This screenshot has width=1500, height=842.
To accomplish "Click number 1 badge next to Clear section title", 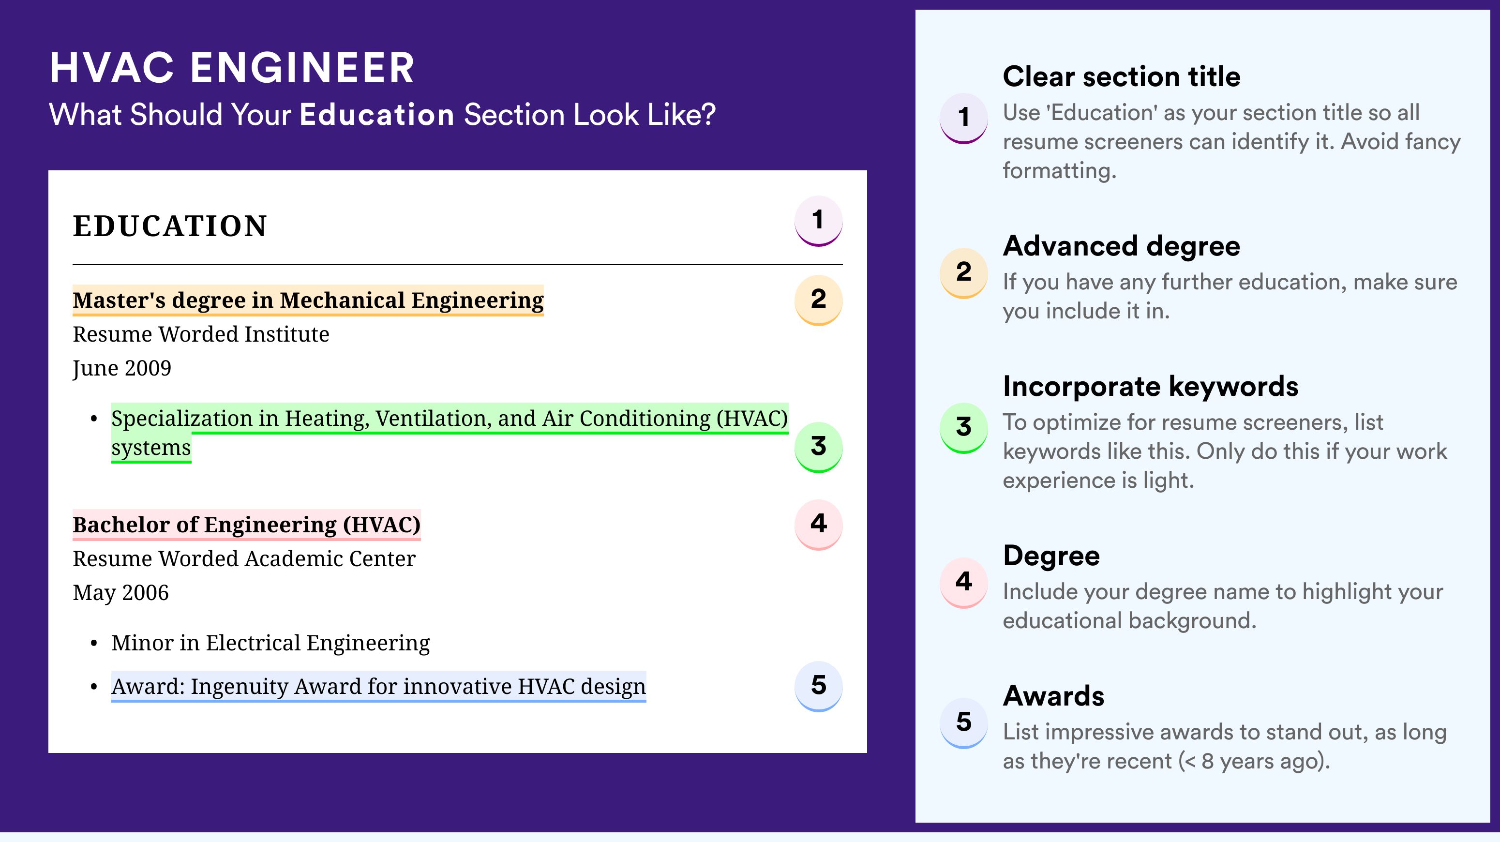I will [963, 118].
